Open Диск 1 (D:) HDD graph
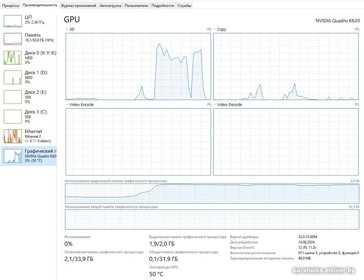Image resolution: width=364 pixels, height=280 pixels. pyautogui.click(x=13, y=77)
